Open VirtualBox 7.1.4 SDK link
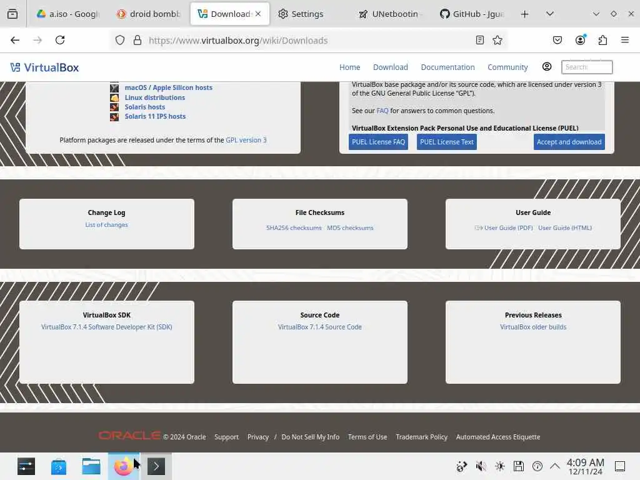Screen dimensions: 640x480 coord(106,327)
